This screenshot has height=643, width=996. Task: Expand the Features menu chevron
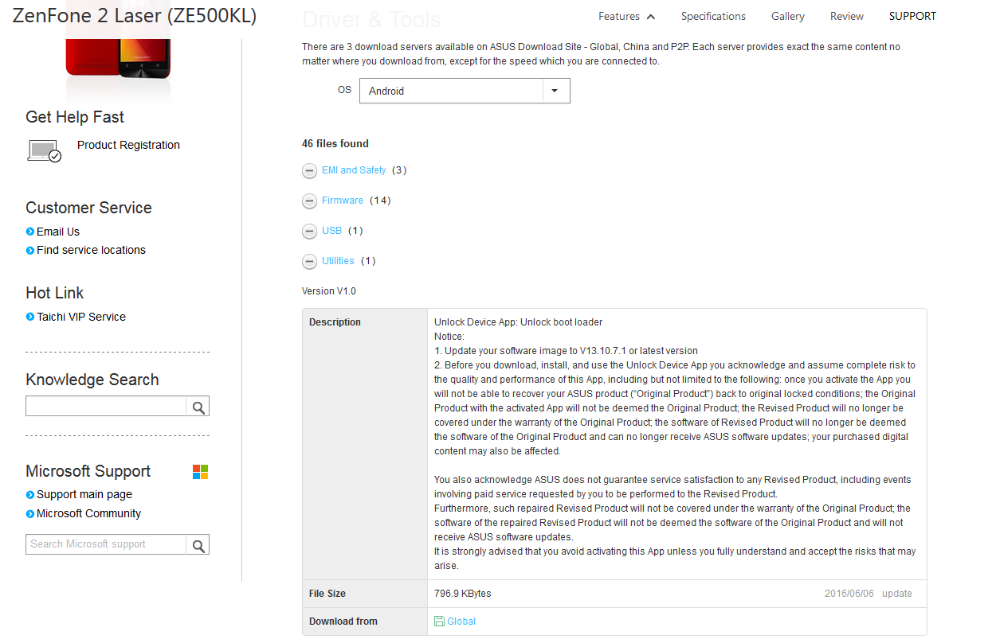point(651,17)
